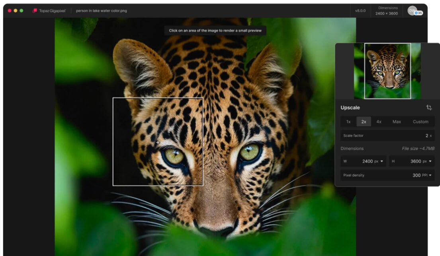Click the Topaz Gigapixel logo icon

(35, 11)
